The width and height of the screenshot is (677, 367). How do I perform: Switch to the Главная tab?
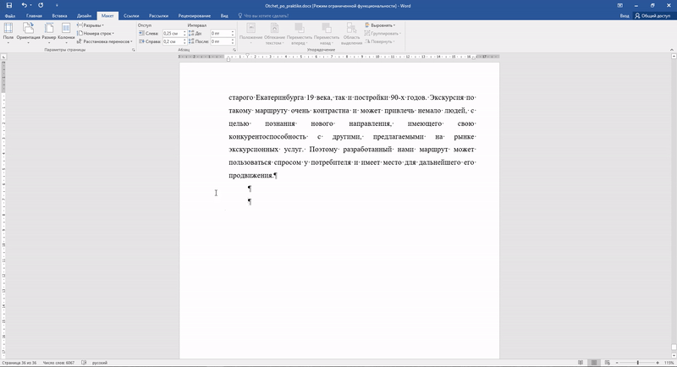[x=34, y=16]
